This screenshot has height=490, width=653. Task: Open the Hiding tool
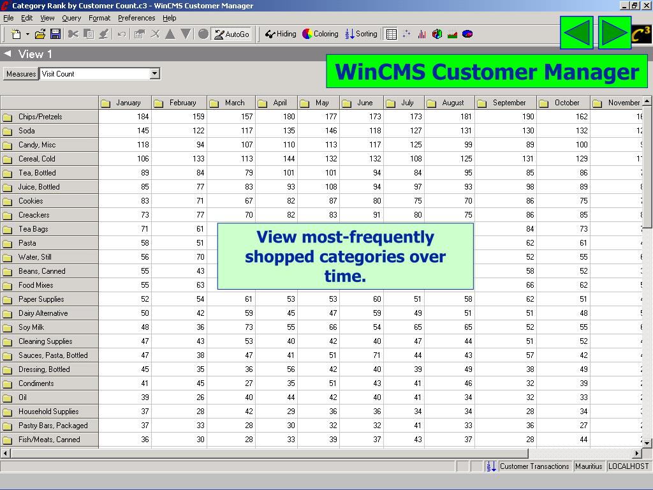point(281,34)
